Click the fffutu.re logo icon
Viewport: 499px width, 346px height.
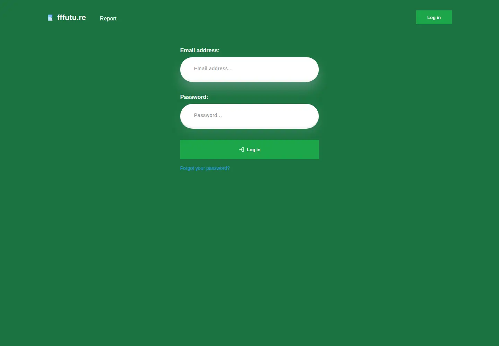[x=50, y=18]
